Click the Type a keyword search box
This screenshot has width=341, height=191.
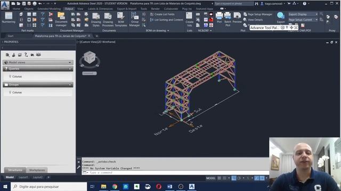[233, 4]
